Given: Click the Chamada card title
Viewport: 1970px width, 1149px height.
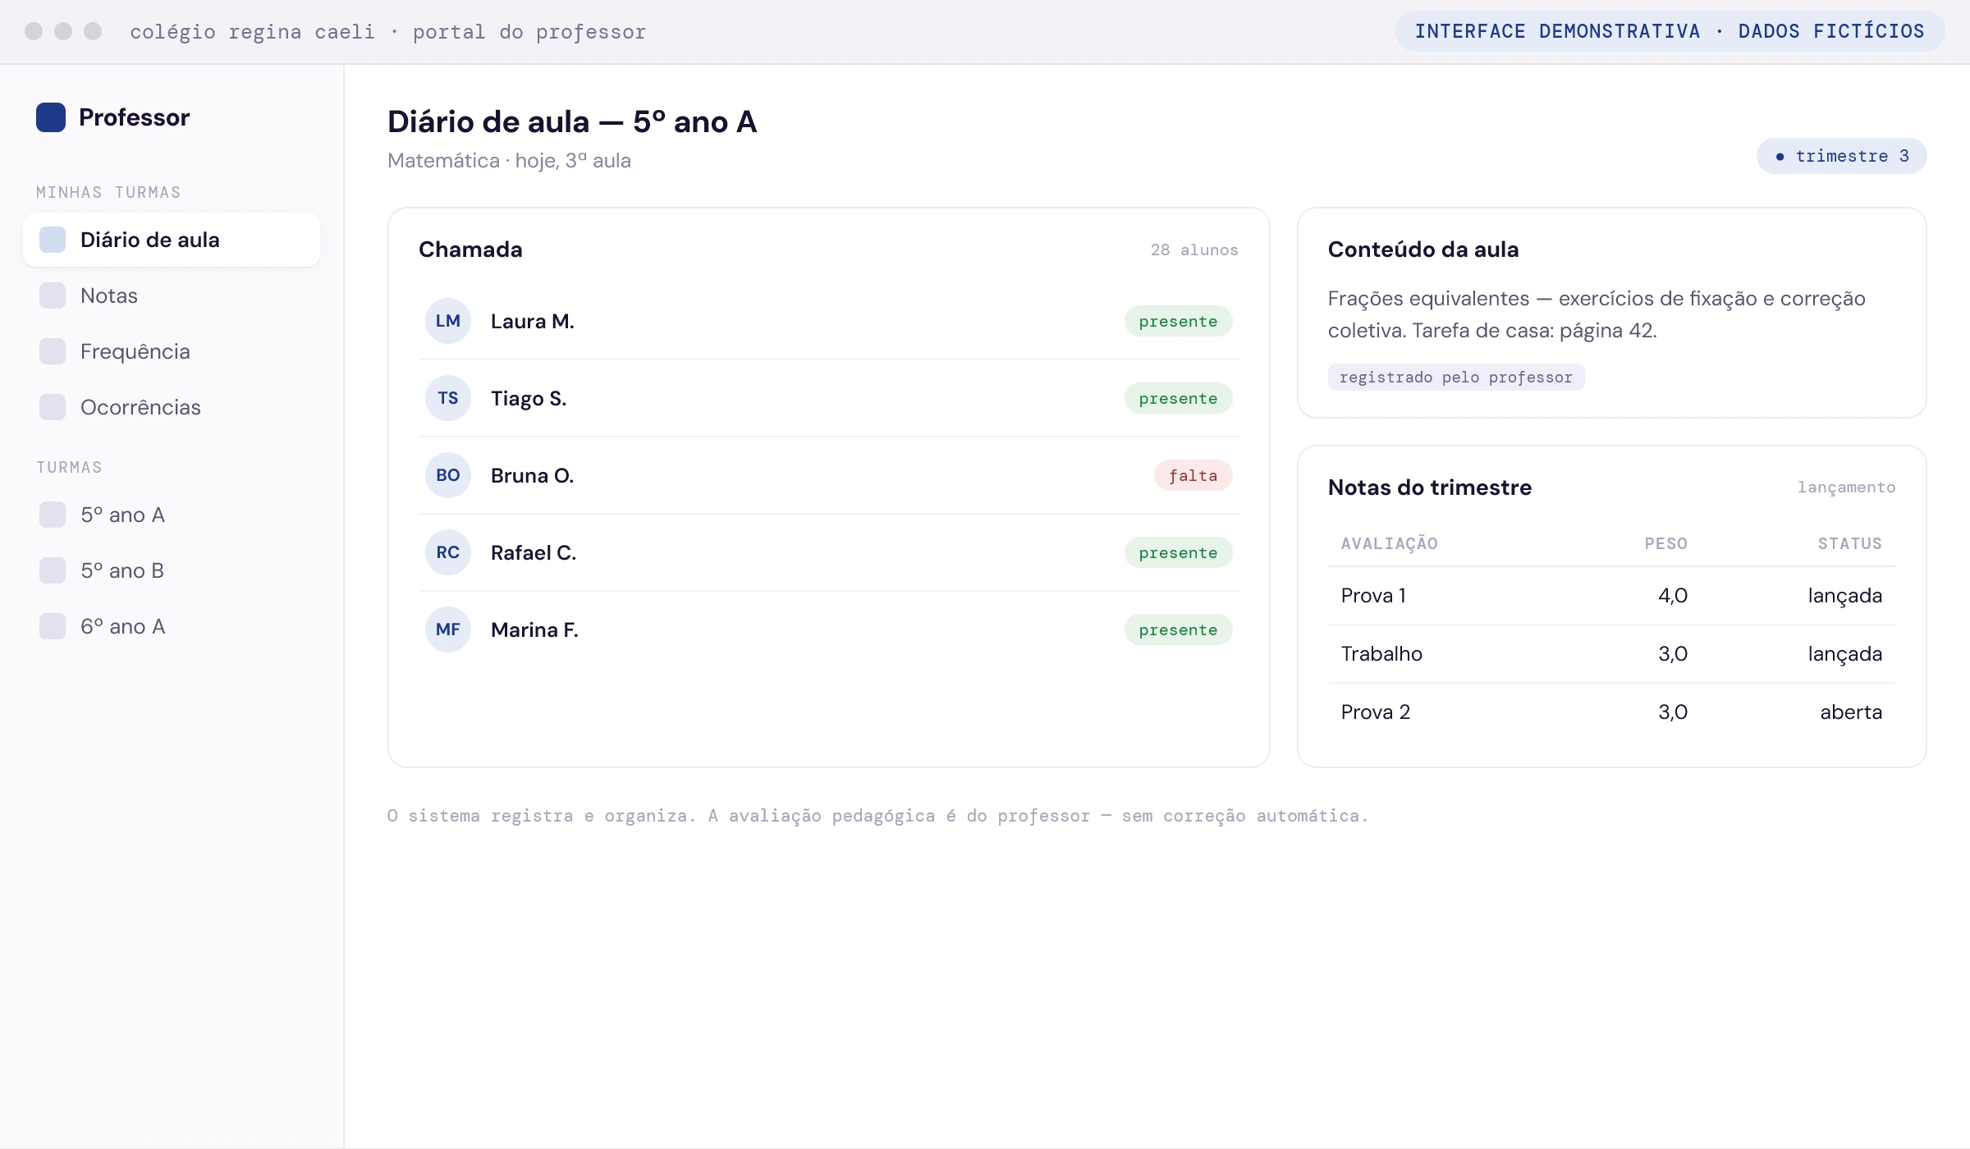Looking at the screenshot, I should click(470, 249).
